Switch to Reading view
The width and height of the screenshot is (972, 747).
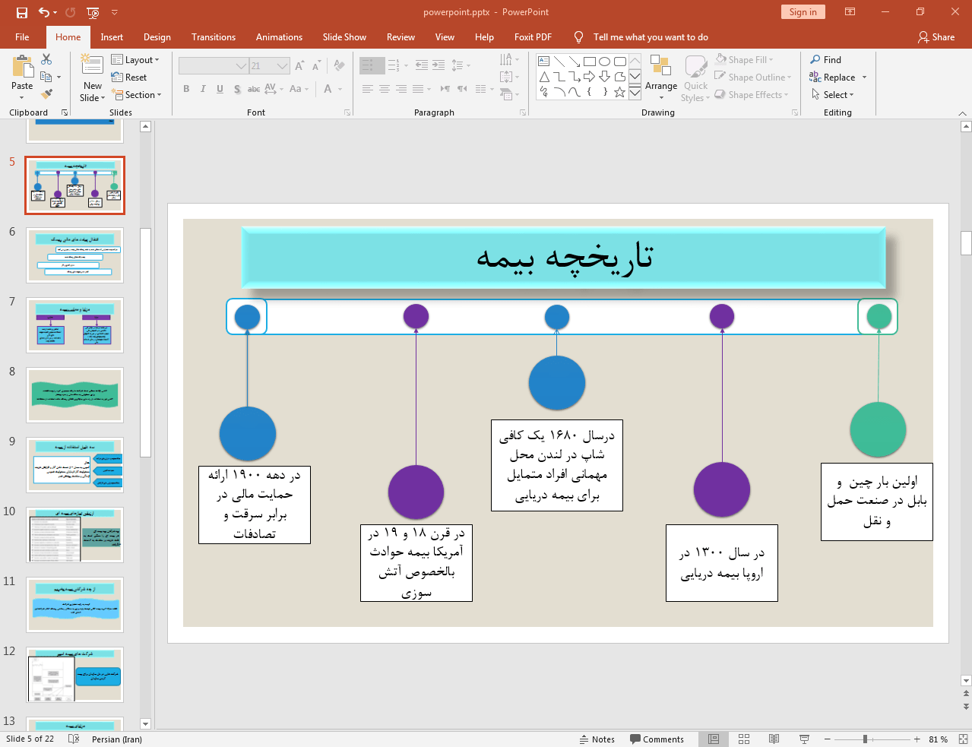[x=774, y=739]
